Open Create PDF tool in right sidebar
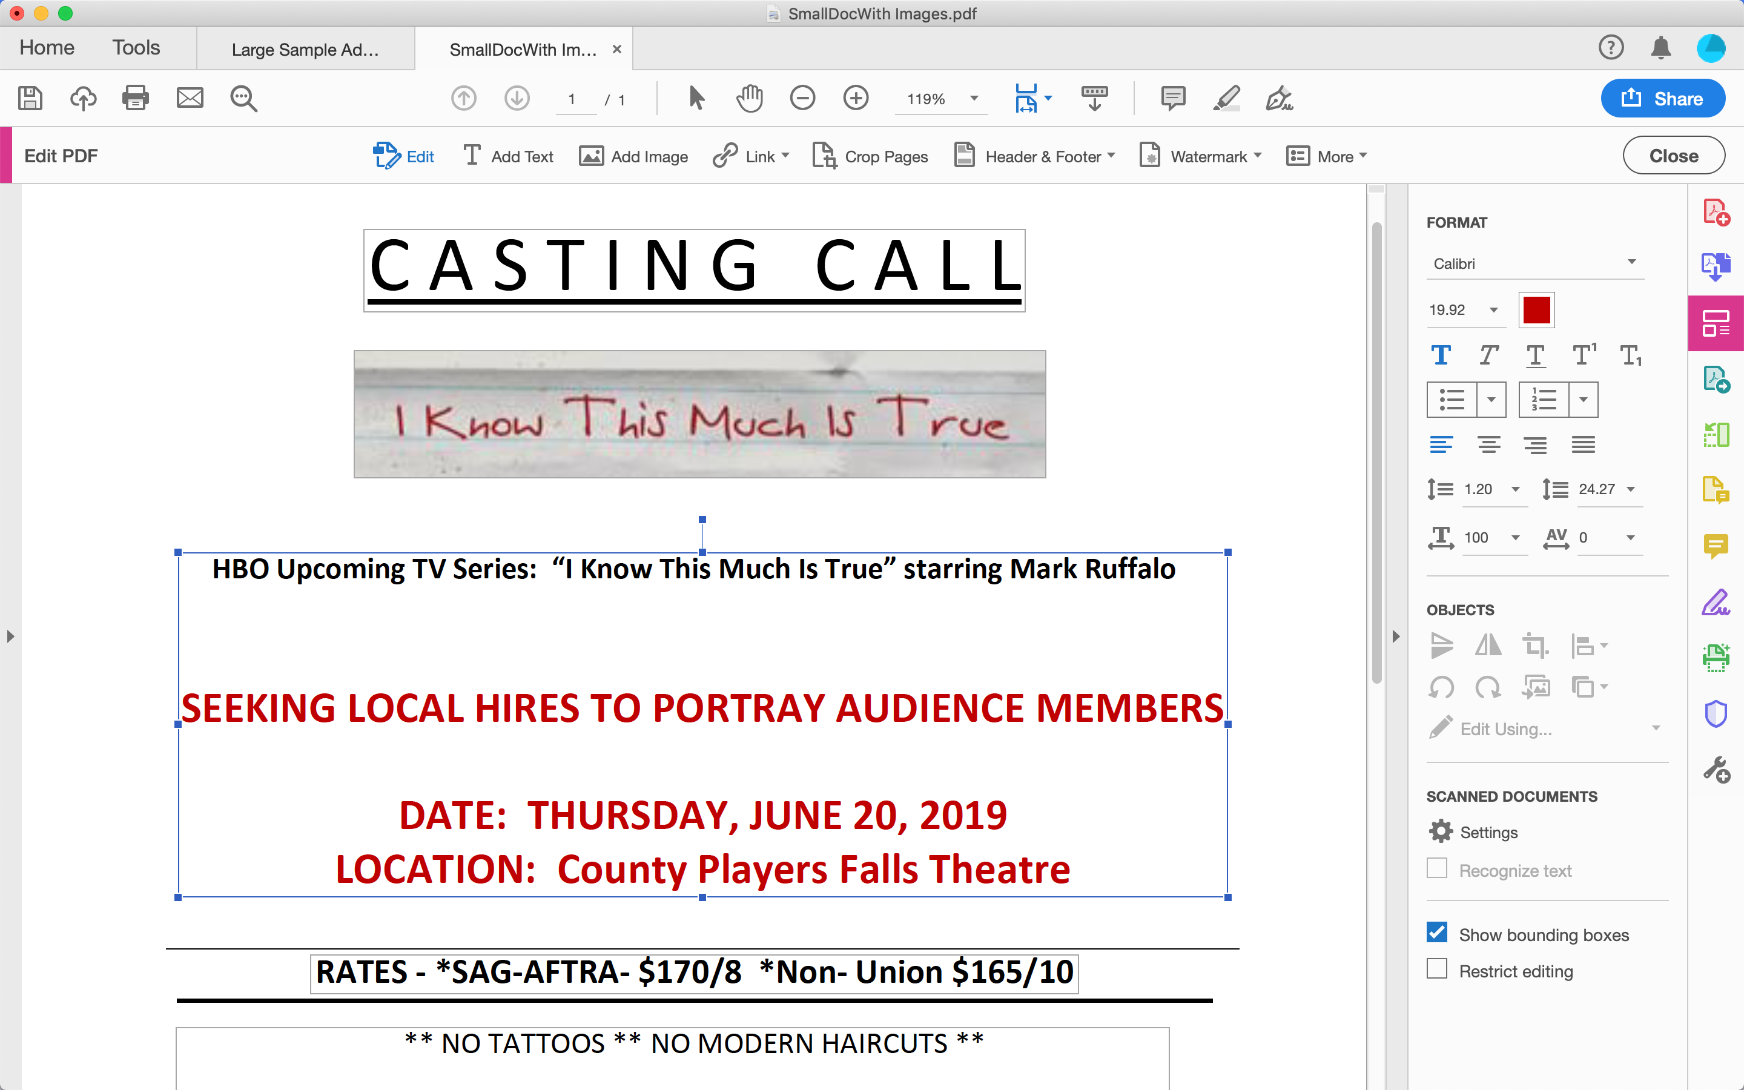The height and width of the screenshot is (1090, 1744). click(1717, 213)
